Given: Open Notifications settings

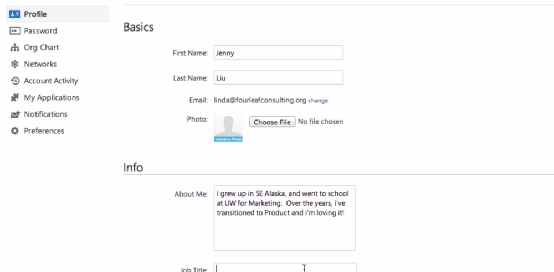Looking at the screenshot, I should coord(45,114).
